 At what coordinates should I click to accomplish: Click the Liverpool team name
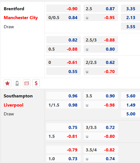[14, 105]
